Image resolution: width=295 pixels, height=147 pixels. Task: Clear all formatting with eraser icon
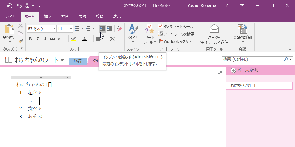(119, 29)
